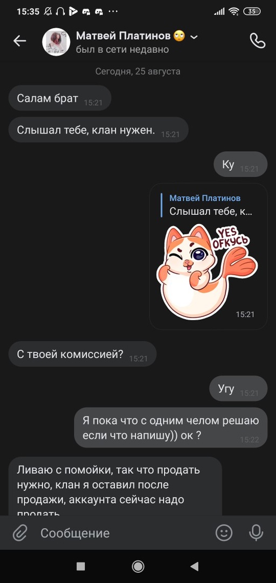The image size is (276, 583).
Task: Open the attachment paperclip icon
Action: click(x=20, y=533)
